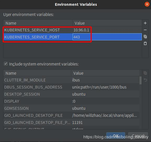The image size is (151, 142).
Task: Remove the selected environment variable
Action: 145,30
